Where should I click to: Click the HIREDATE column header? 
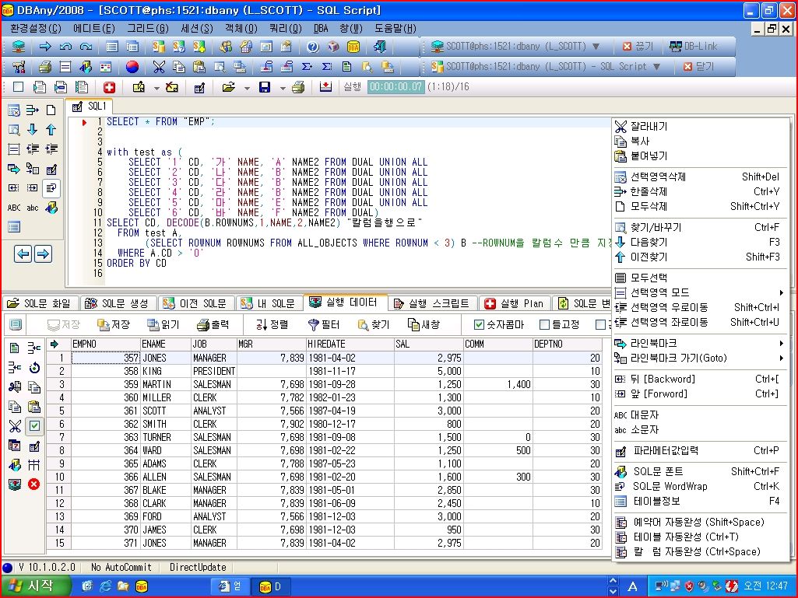pyautogui.click(x=350, y=344)
